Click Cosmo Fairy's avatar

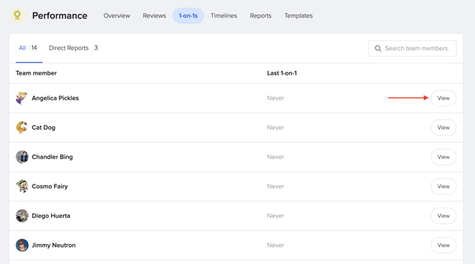(x=22, y=187)
